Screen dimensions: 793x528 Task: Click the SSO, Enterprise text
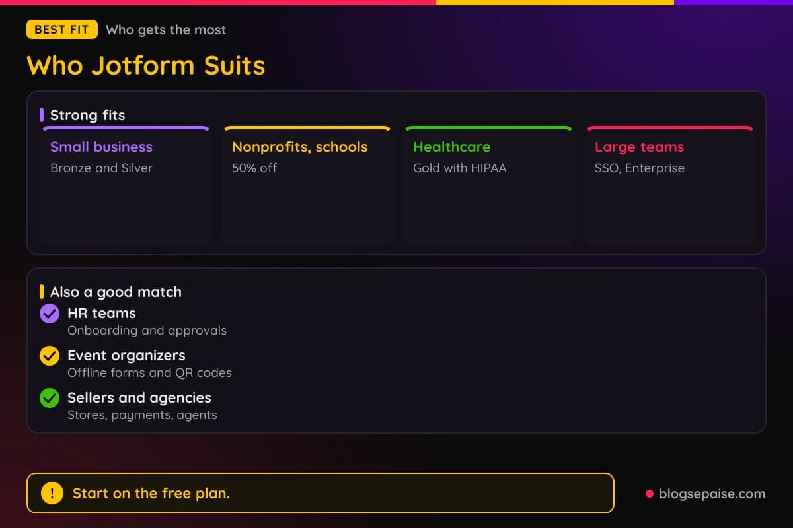[640, 168]
